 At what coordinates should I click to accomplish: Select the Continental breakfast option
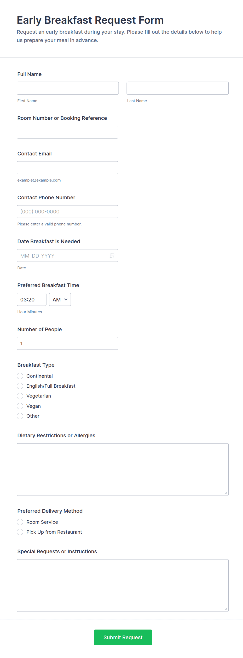click(x=20, y=376)
